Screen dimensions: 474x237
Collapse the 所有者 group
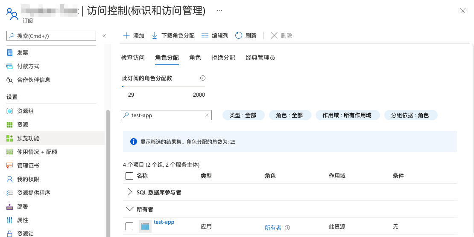click(130, 209)
